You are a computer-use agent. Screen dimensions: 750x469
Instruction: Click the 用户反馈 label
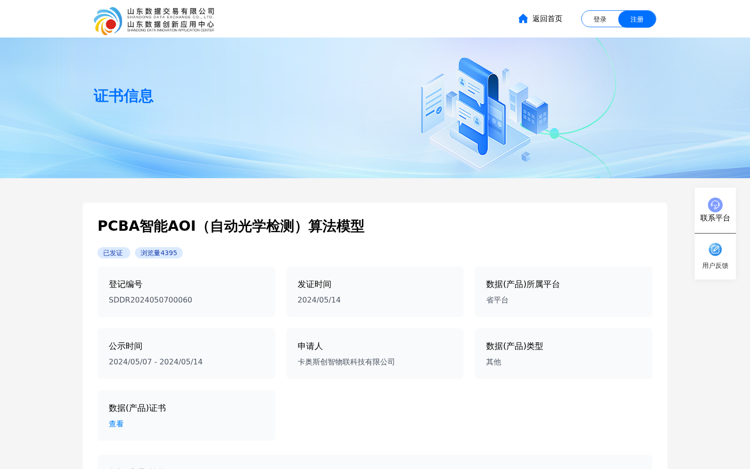click(715, 265)
